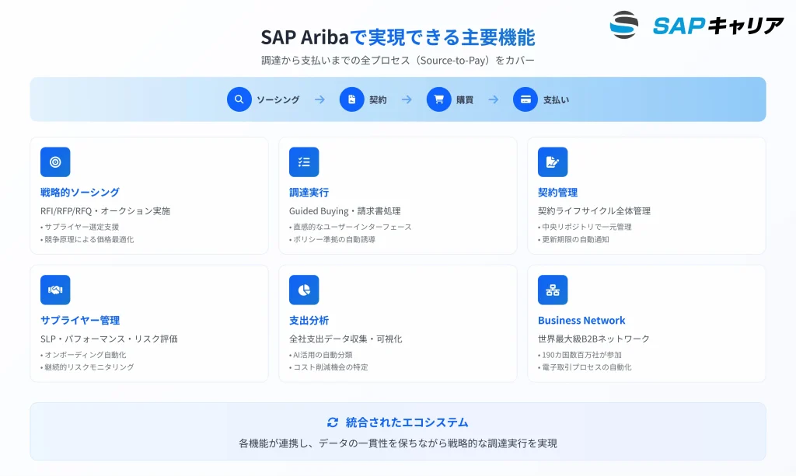Click the shopping cart icon beside 購買
This screenshot has height=476, width=796.
pyautogui.click(x=438, y=99)
